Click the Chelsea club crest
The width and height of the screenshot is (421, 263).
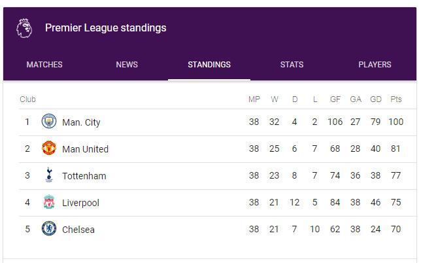pyautogui.click(x=49, y=229)
